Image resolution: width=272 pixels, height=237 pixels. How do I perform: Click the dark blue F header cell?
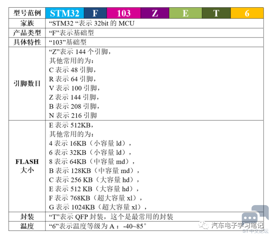tap(95, 13)
